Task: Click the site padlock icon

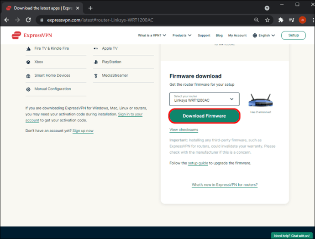Action: coord(42,20)
